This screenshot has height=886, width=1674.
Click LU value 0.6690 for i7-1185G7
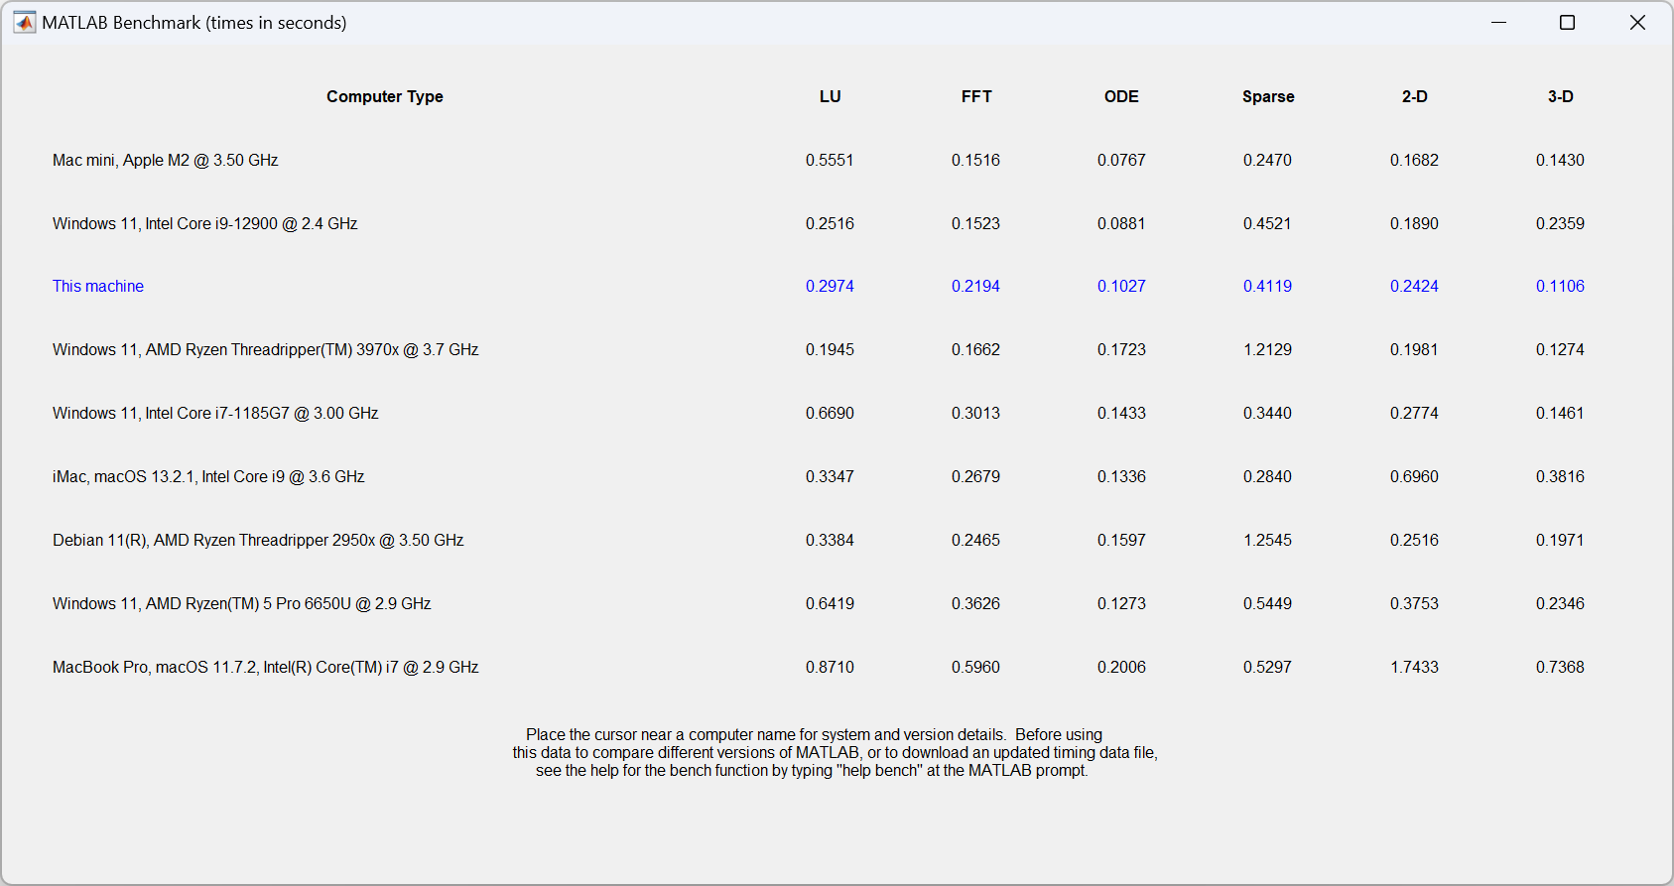(830, 413)
